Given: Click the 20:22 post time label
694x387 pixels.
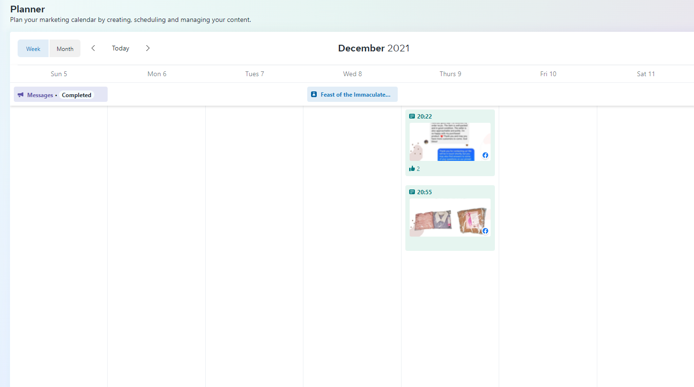Looking at the screenshot, I should [424, 116].
